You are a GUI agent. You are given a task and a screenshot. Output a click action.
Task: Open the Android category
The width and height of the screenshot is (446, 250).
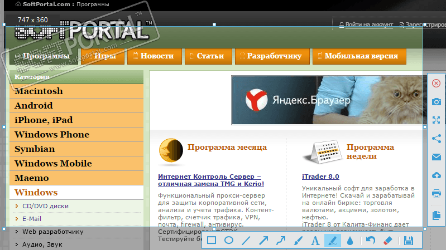76,106
